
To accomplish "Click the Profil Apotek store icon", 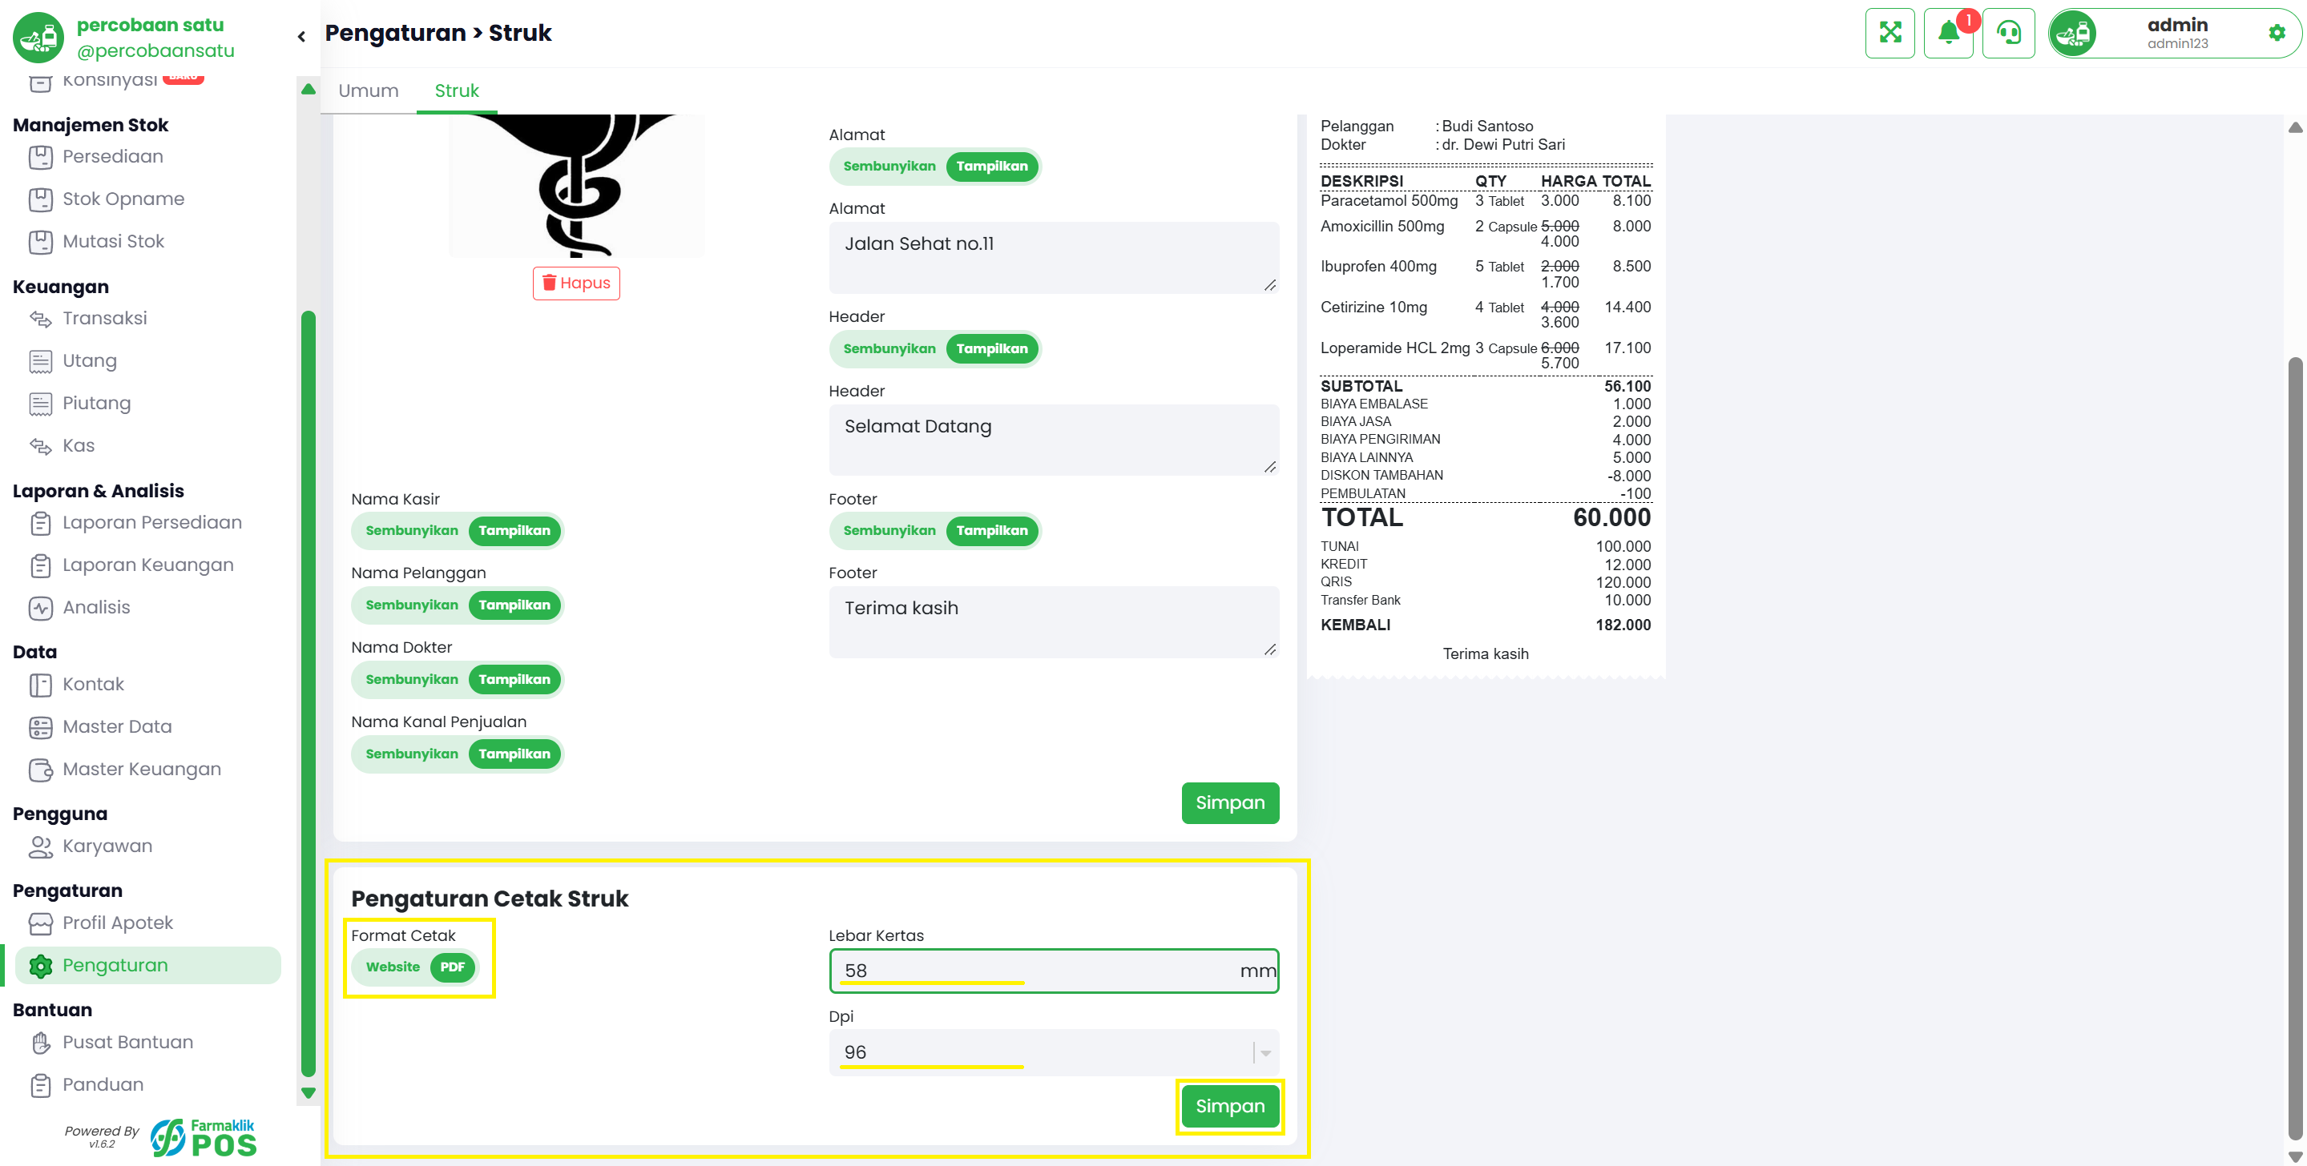I will point(40,923).
